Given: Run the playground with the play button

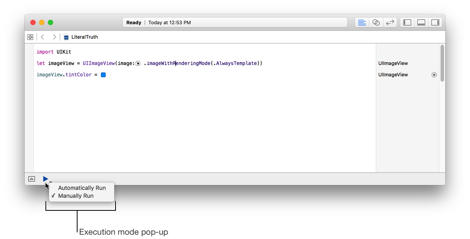Looking at the screenshot, I should pos(45,179).
